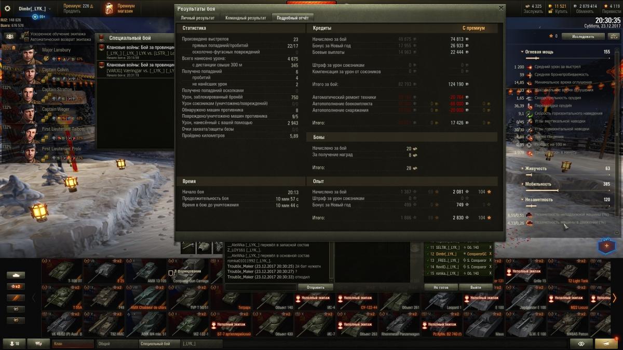Image resolution: width=623 pixels, height=350 pixels.
Task: Open the game settings gear menu
Action: coord(7,9)
